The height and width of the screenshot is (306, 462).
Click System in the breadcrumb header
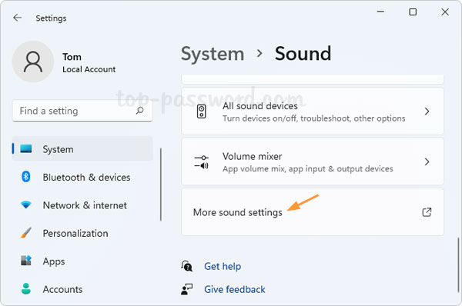pos(213,54)
